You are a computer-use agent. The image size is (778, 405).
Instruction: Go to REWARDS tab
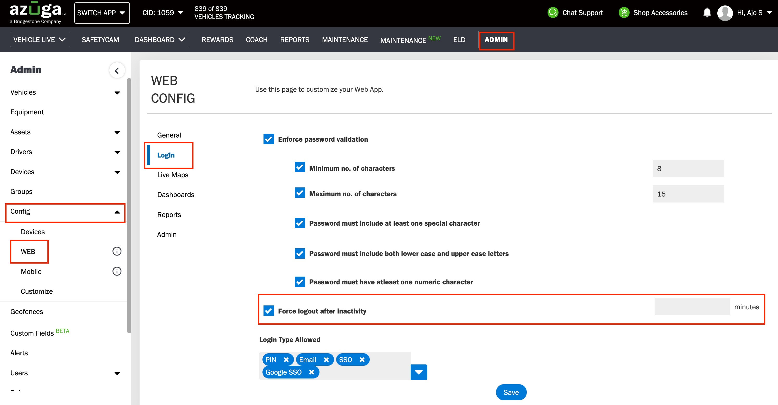click(217, 40)
